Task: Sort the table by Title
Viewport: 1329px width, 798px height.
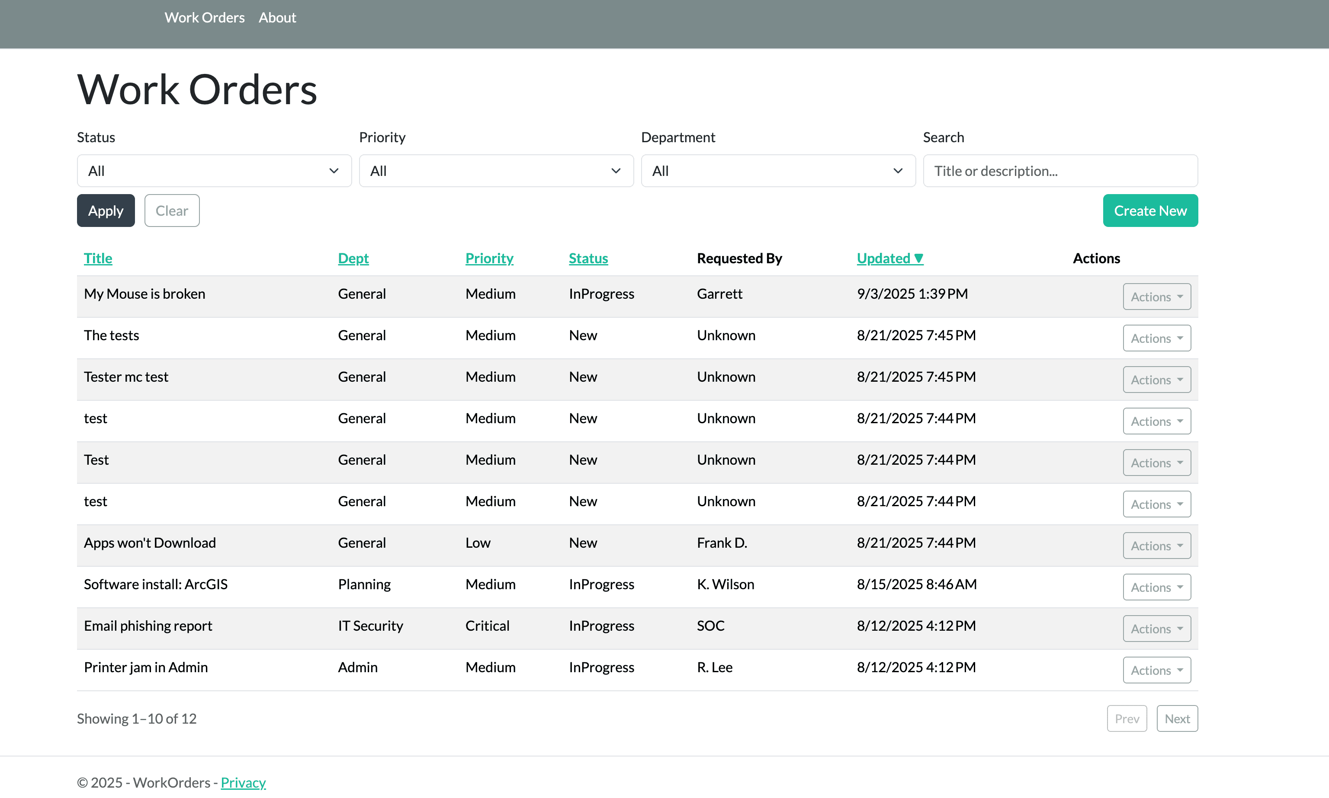Action: point(98,258)
